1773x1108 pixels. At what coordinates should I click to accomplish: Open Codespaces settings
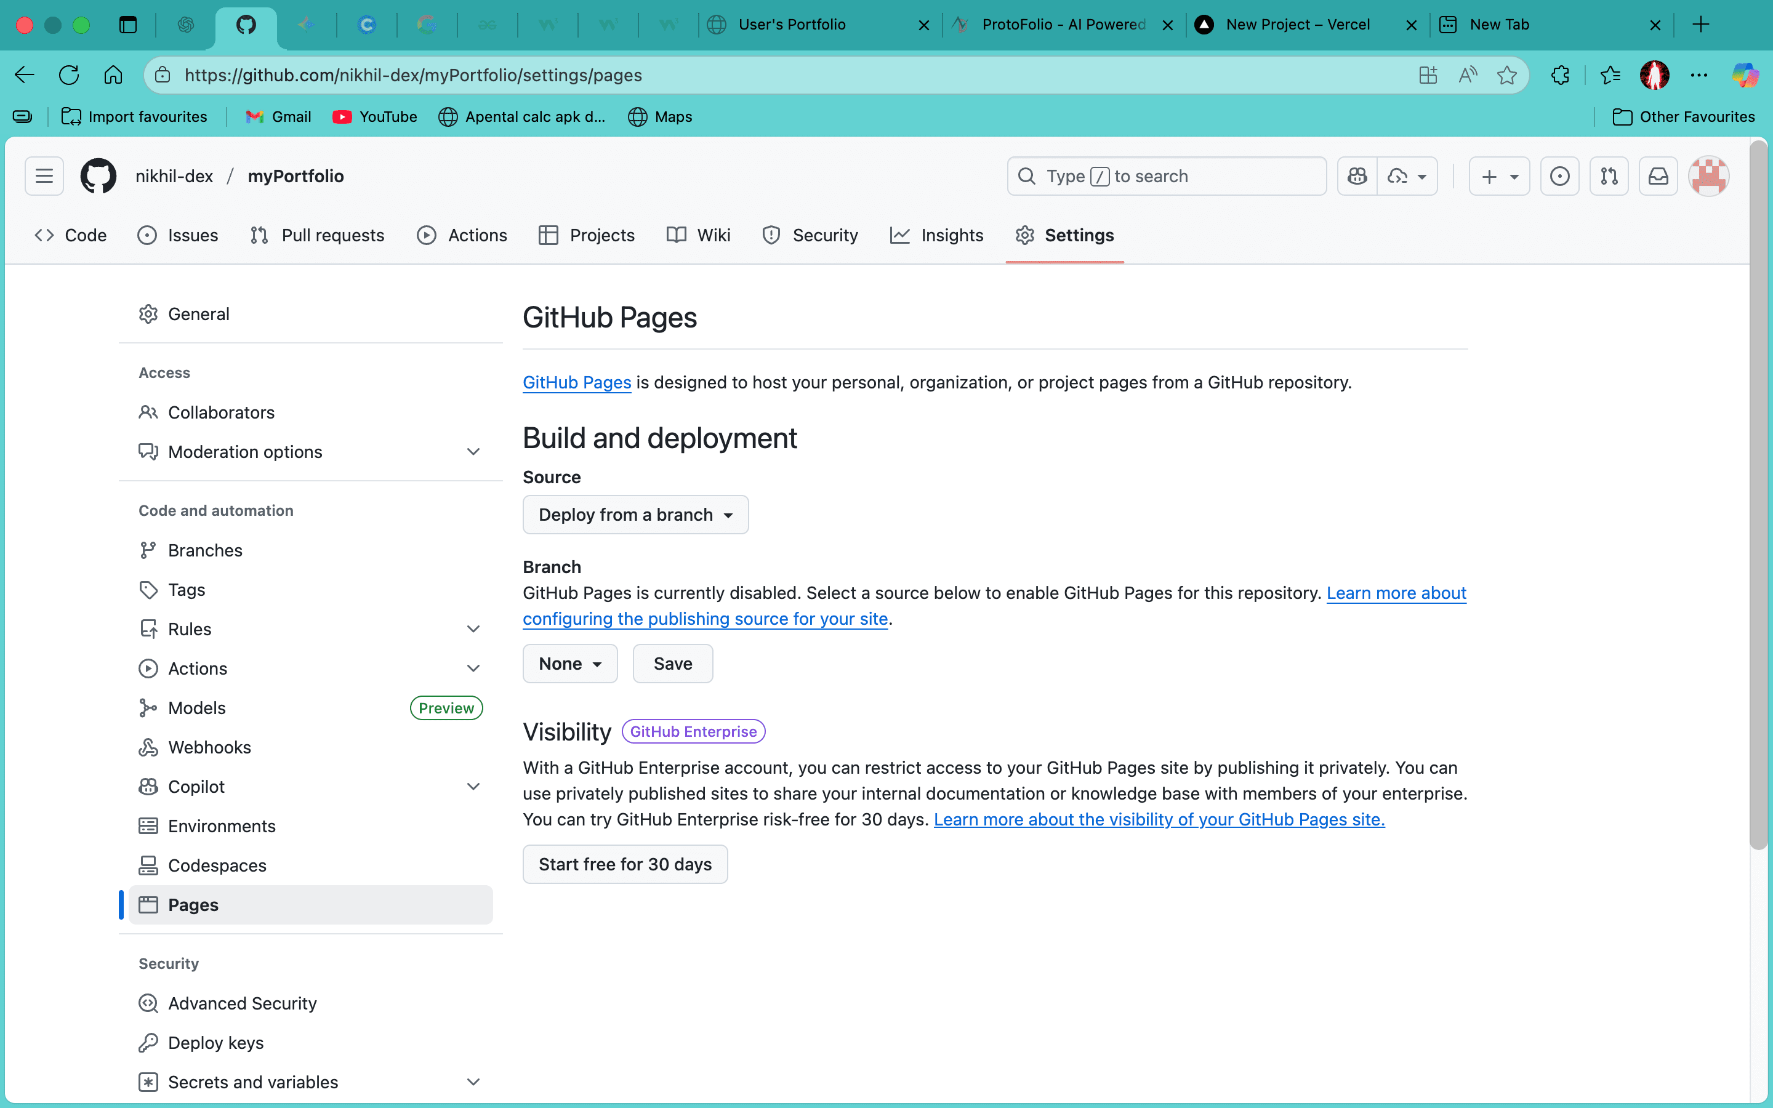(x=311, y=865)
